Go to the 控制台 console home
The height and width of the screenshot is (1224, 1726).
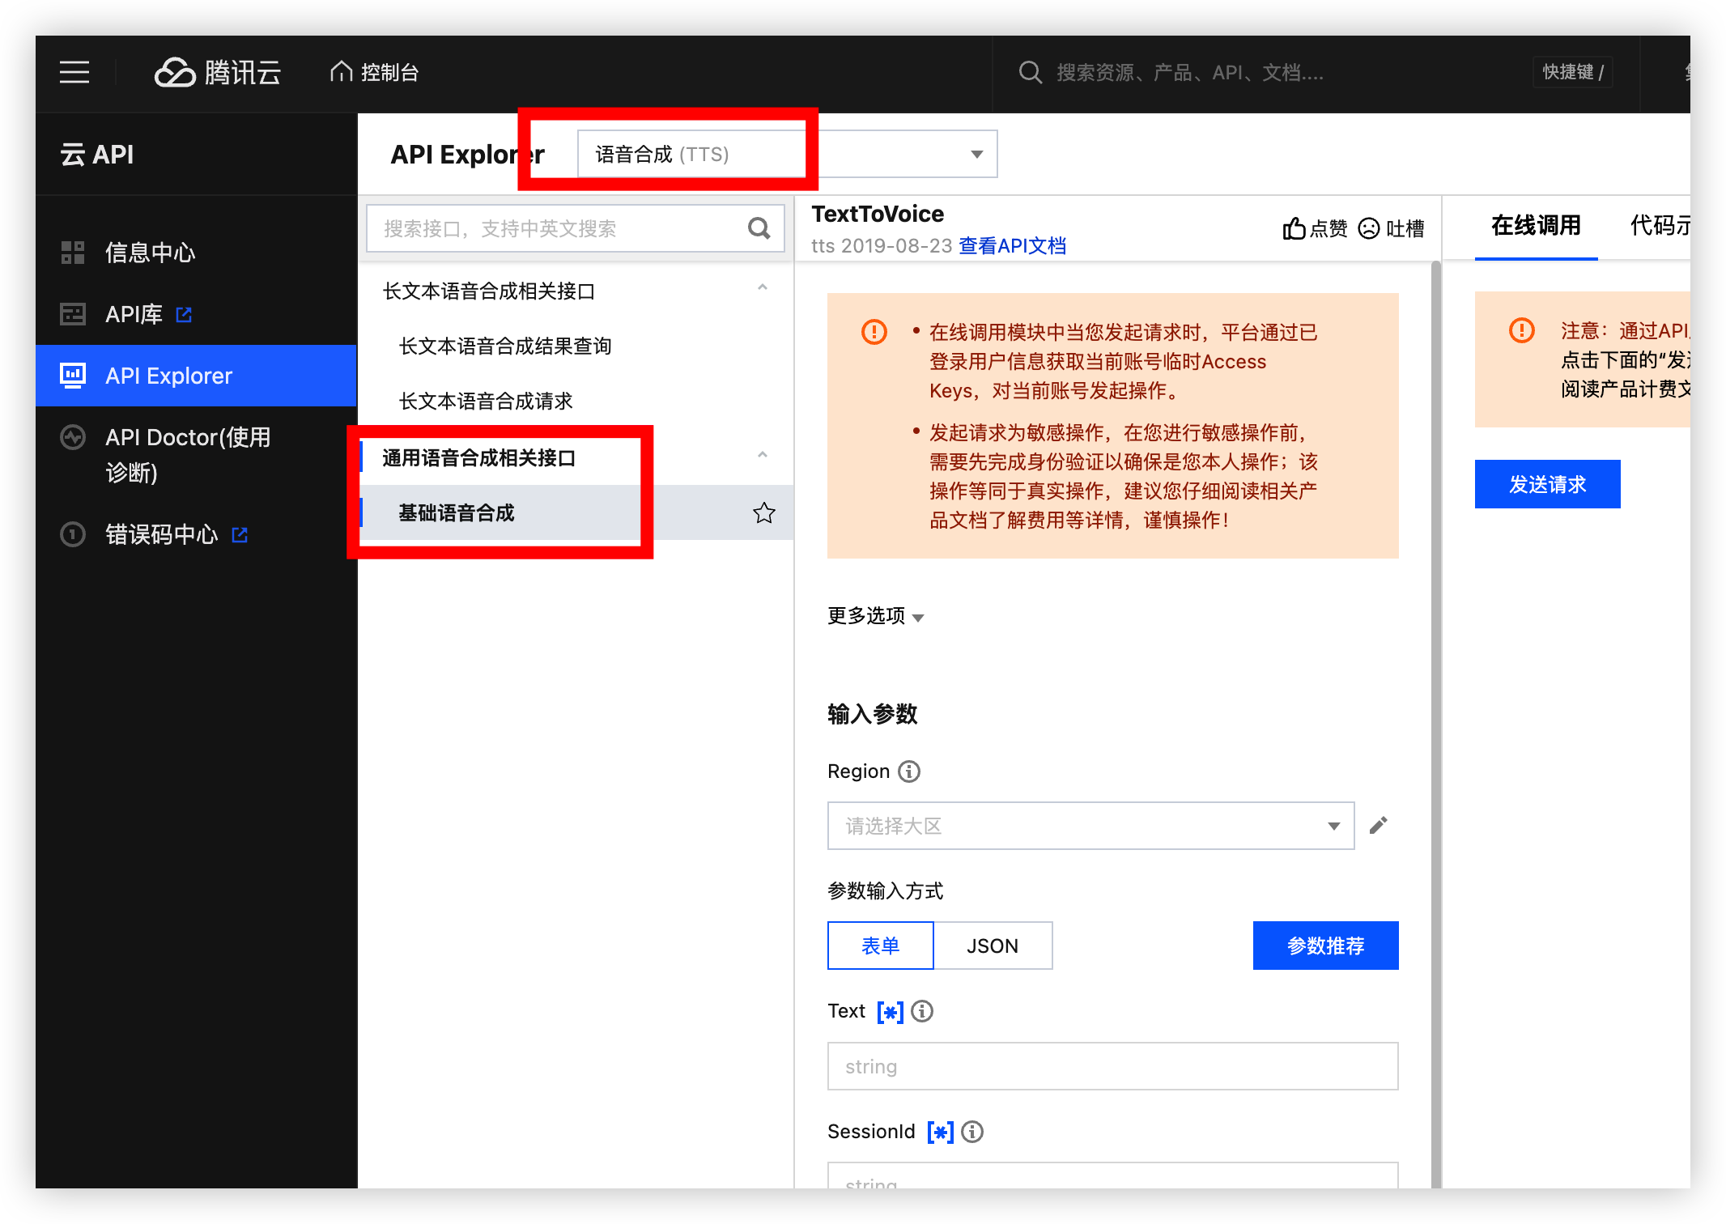coord(374,72)
